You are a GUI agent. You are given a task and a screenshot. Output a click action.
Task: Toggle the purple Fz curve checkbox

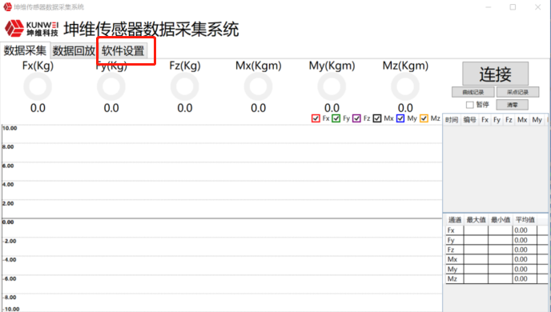[356, 118]
